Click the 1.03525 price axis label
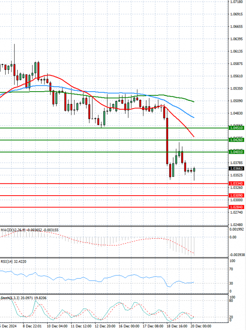Viewport: 246px width, 330px height. coord(237,175)
